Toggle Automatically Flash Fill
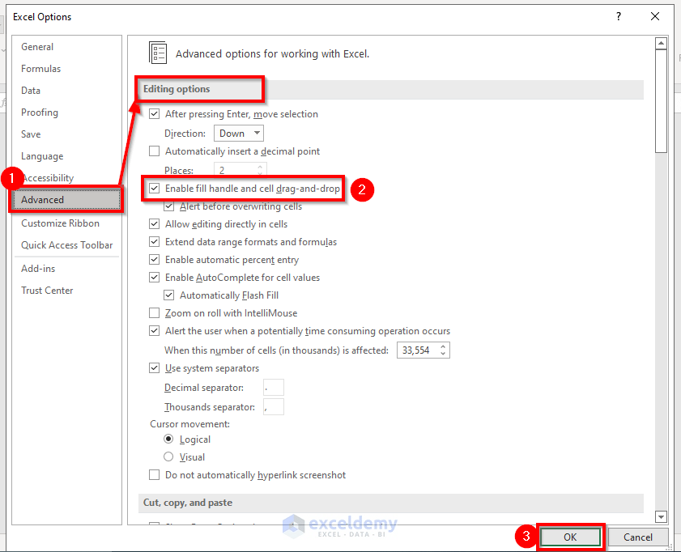 (168, 295)
